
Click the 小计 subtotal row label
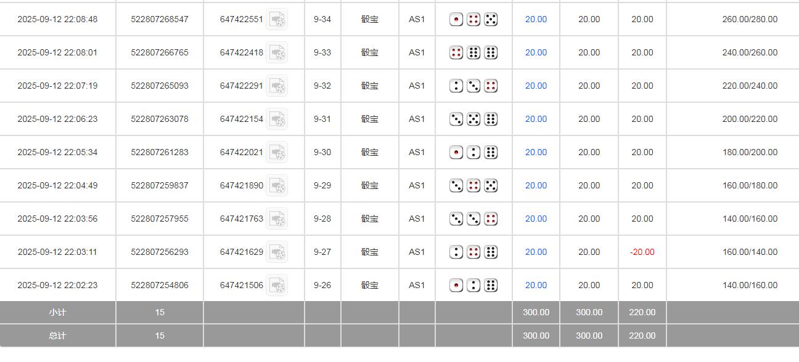pyautogui.click(x=57, y=313)
